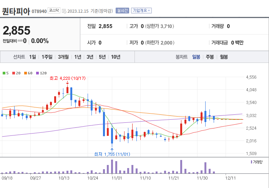The height and width of the screenshot is (188, 269).
Task: Click the 실시간 real-time button
Action: (122, 11)
